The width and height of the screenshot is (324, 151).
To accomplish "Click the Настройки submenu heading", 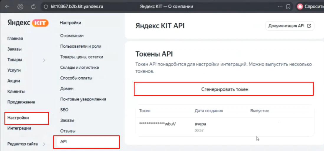I will [x=71, y=23].
